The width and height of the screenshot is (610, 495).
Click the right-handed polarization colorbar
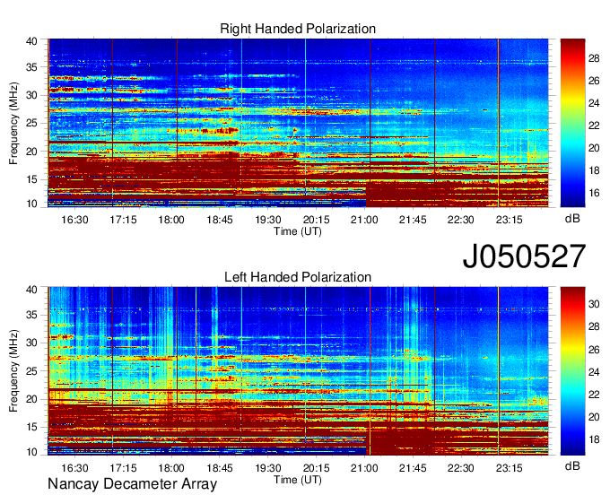tap(572, 123)
